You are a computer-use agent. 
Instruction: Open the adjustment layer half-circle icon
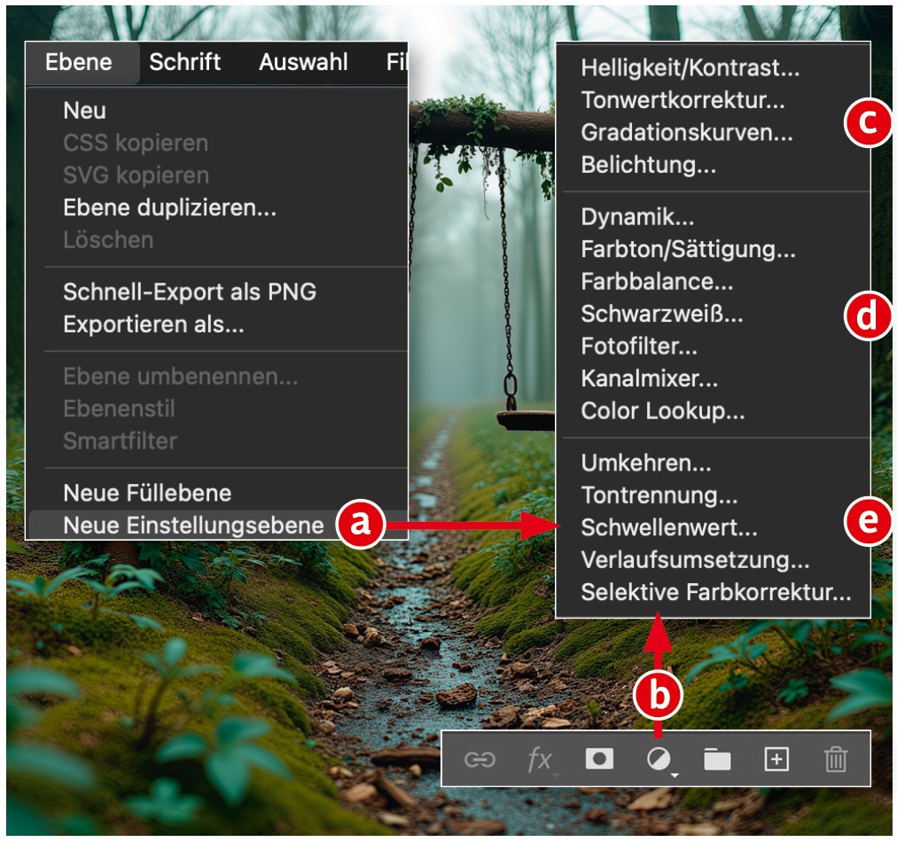tap(659, 760)
